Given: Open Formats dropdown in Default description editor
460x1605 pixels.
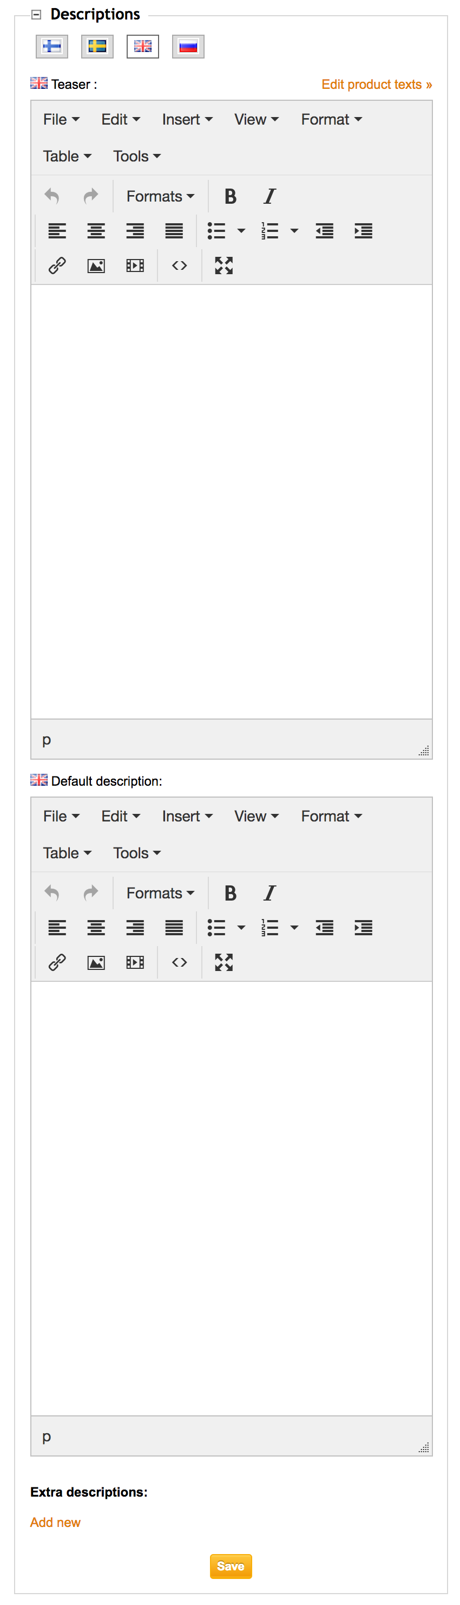Looking at the screenshot, I should pos(160,893).
